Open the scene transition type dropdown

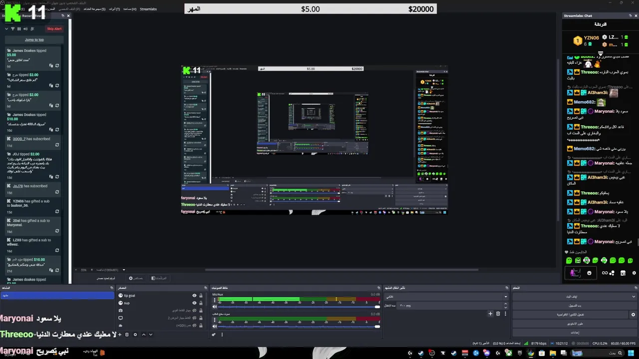point(445,297)
